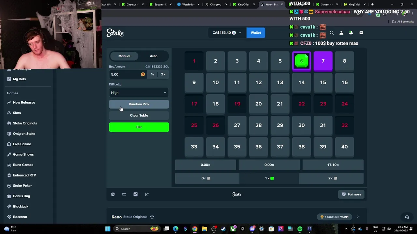
Task: Select Keno tile number 20
Action: click(x=258, y=104)
